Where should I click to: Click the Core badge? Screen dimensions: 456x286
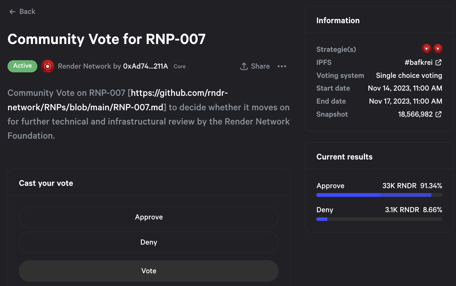[180, 66]
